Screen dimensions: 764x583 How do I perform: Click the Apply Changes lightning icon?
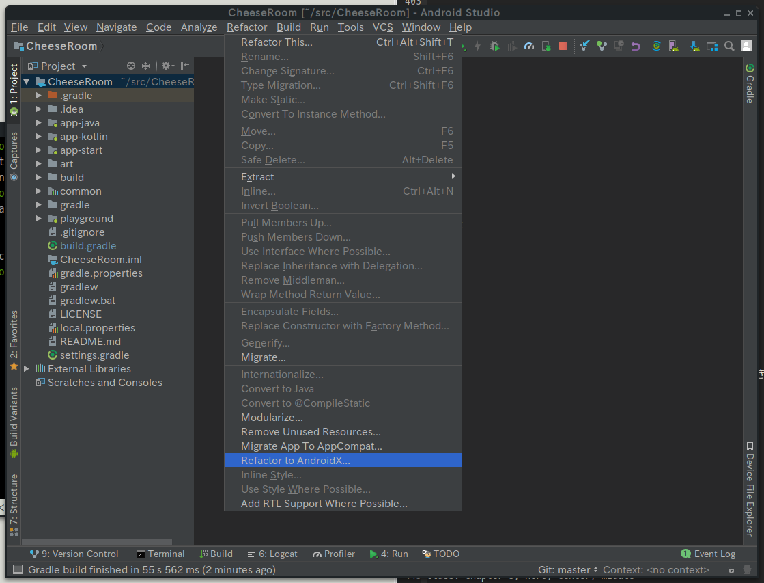[478, 46]
